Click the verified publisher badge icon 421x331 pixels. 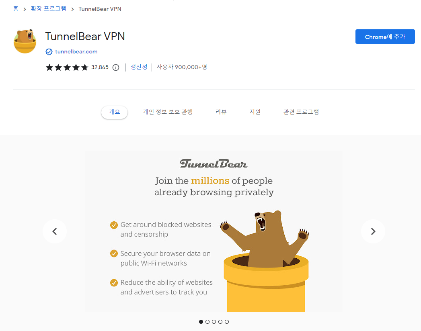point(49,52)
